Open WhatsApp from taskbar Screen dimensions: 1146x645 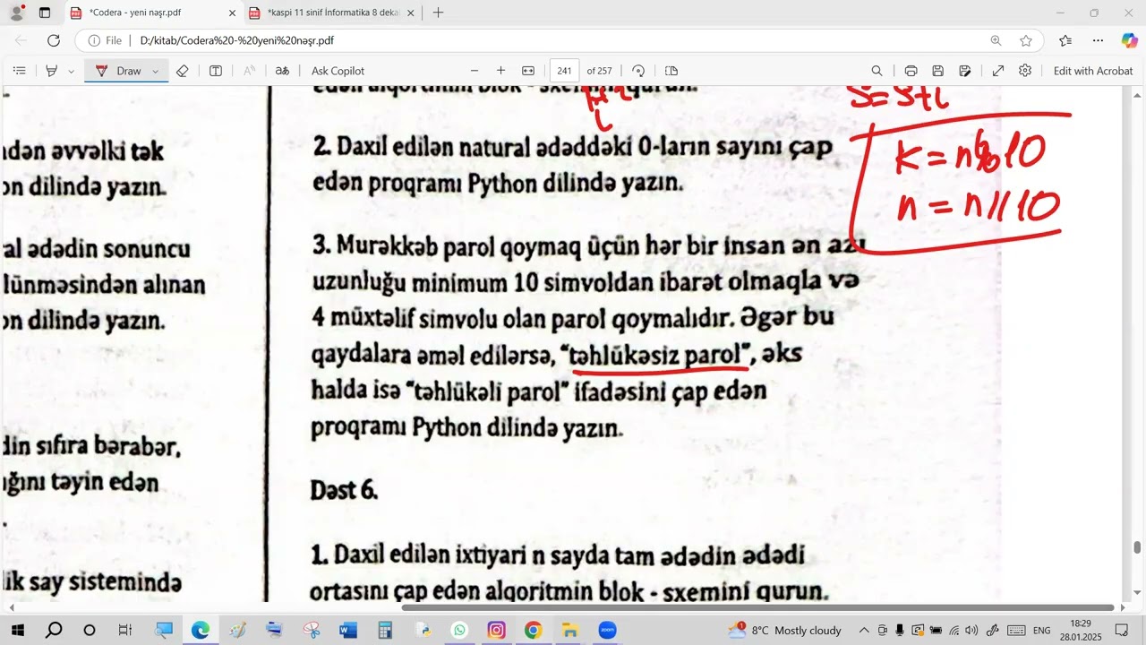coord(459,630)
